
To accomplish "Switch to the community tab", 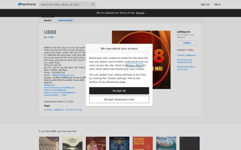I will [65, 20].
